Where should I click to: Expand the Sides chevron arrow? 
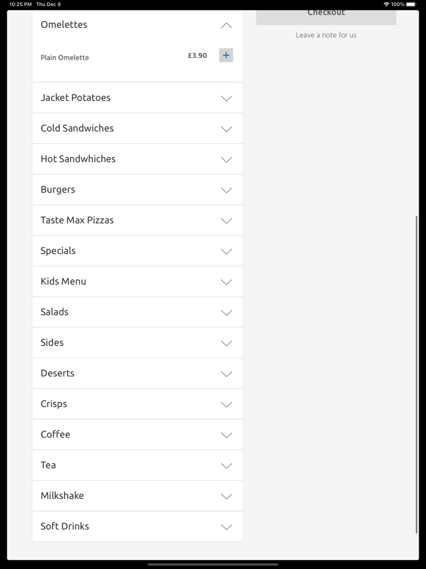pyautogui.click(x=226, y=343)
